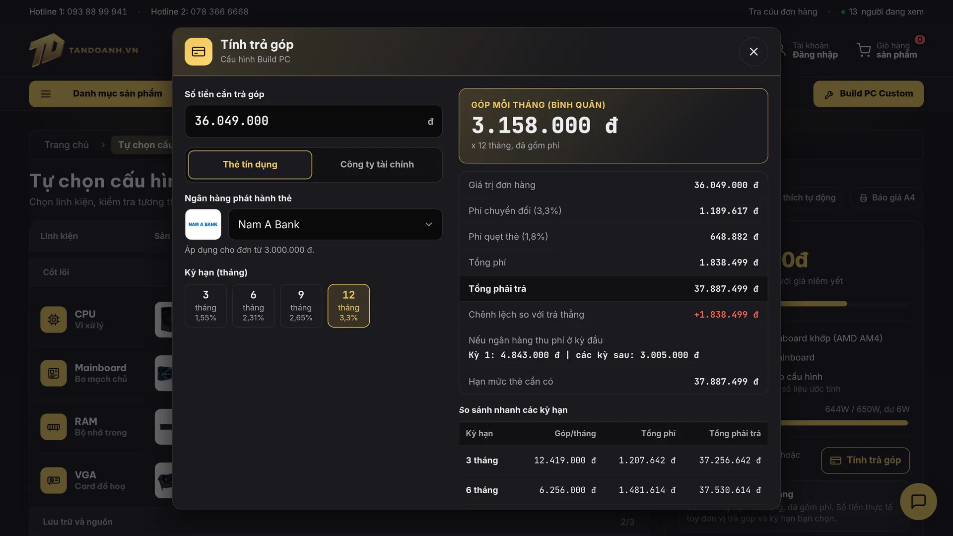Click the hamburger menu icon in Danh mục
This screenshot has height=536, width=953.
pos(46,94)
